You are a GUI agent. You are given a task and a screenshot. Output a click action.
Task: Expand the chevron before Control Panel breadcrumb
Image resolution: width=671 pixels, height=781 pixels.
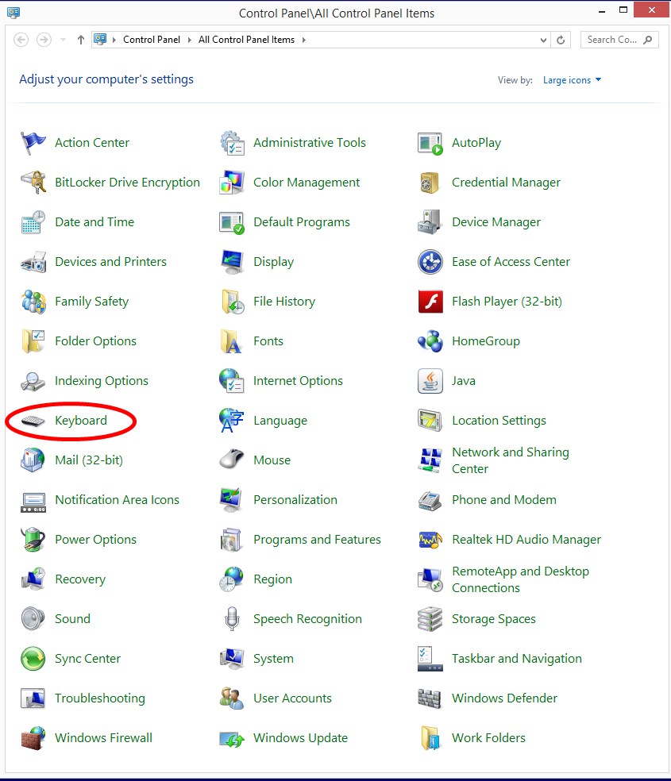coord(114,40)
